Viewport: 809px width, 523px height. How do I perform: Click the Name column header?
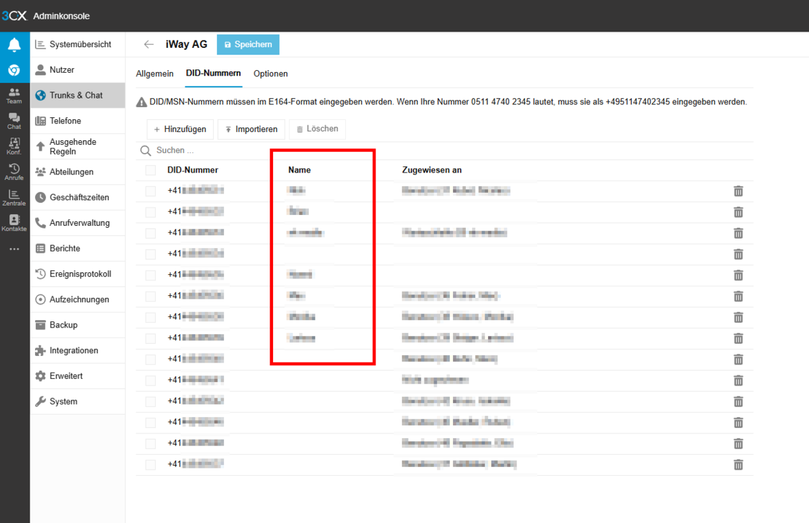point(299,170)
